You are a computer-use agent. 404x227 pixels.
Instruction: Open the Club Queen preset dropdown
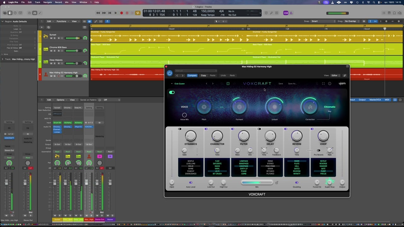[x=178, y=84]
